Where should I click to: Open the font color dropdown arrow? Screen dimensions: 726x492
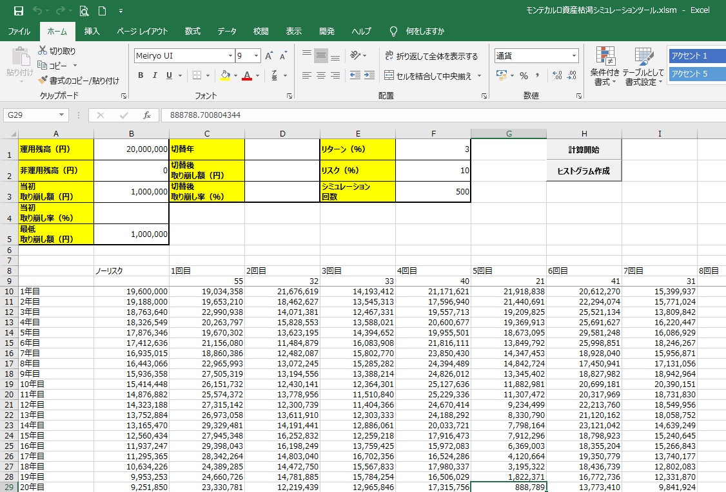(x=257, y=75)
